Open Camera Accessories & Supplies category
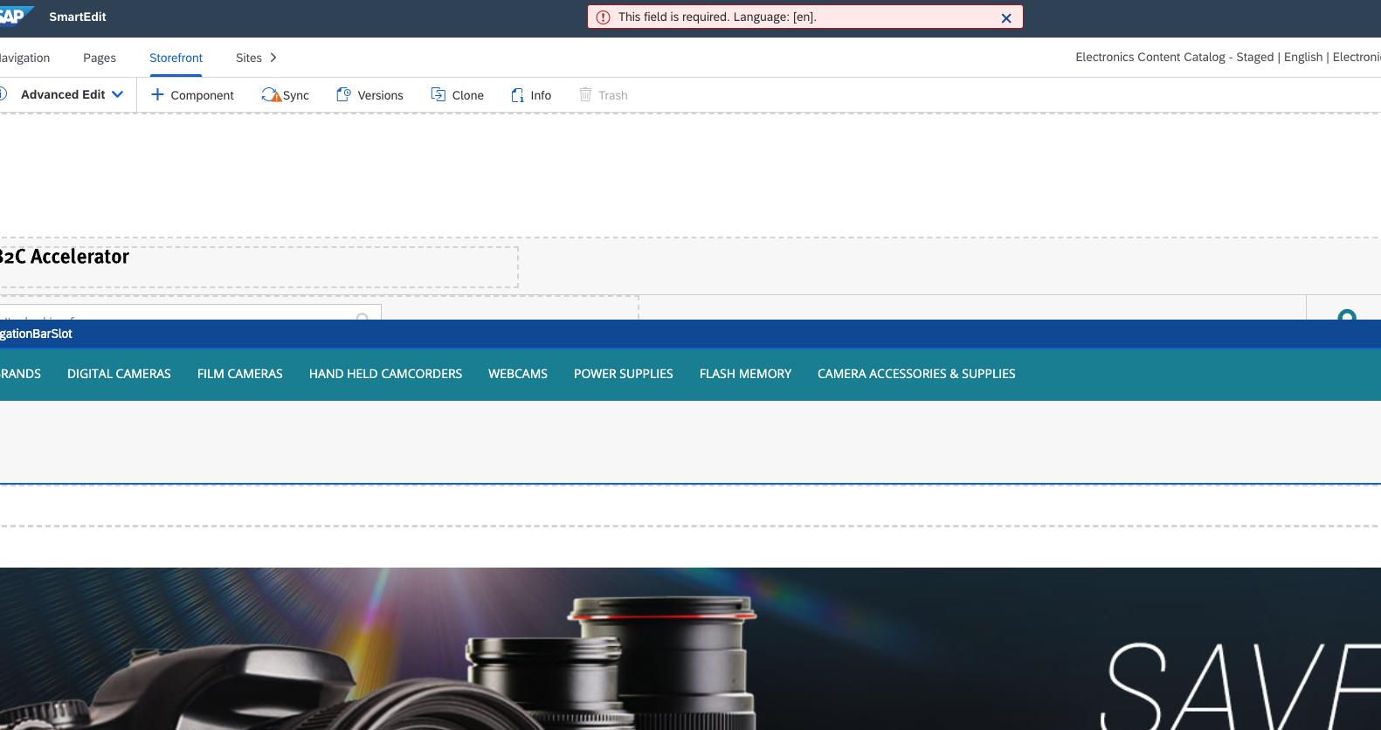Image resolution: width=1381 pixels, height=730 pixels. [916, 374]
